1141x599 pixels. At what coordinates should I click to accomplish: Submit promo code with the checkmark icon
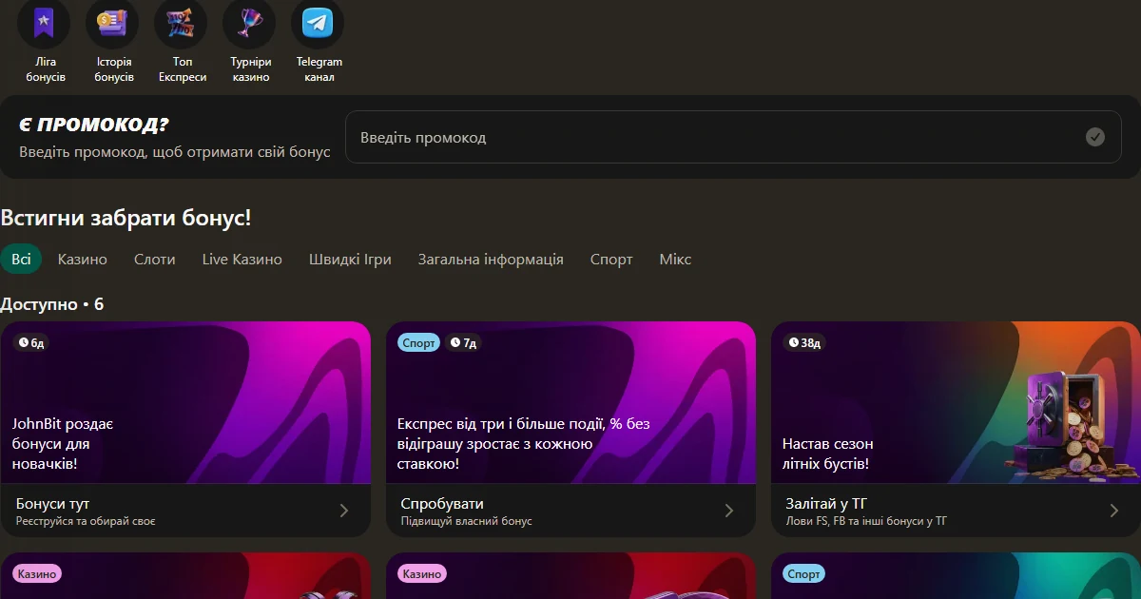pos(1095,137)
